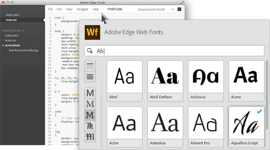Open the View menu
Viewport: 270px width, 150px height.
[x=69, y=9]
